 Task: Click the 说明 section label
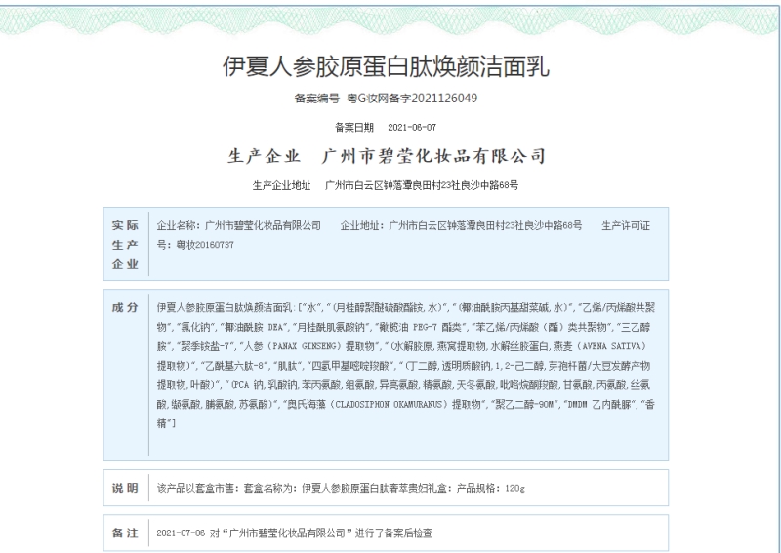123,487
